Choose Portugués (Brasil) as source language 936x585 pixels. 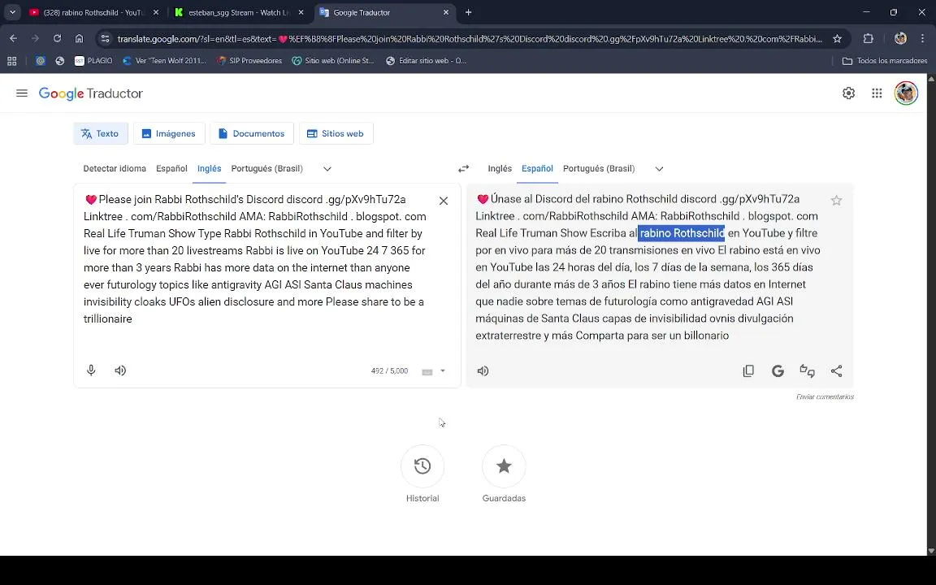pos(266,168)
